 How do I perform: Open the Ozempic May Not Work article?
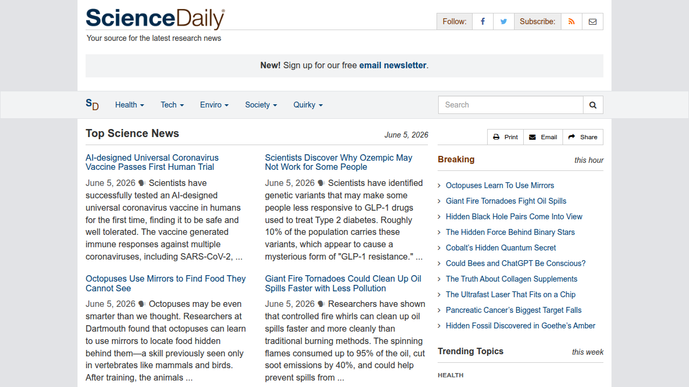339,162
